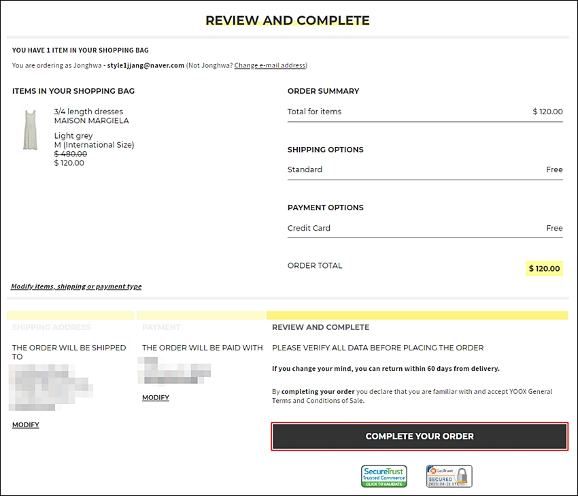
Task: Click the PAYMENT OPTIONS heading
Action: [326, 208]
